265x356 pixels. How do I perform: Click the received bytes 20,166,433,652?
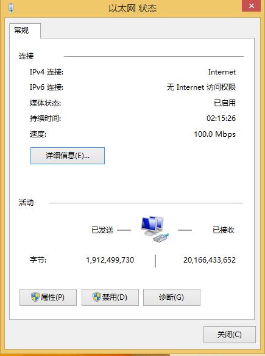tap(210, 260)
